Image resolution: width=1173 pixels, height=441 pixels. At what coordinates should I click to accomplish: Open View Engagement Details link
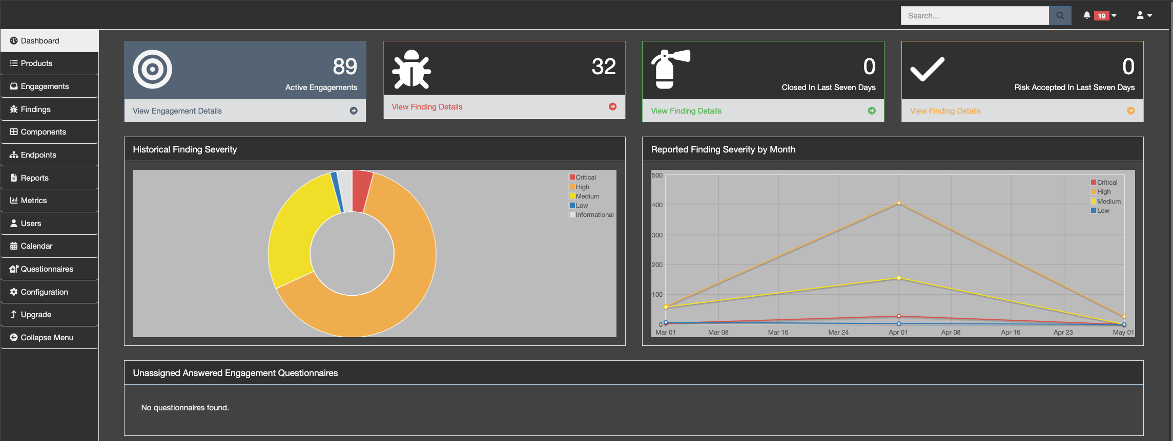177,111
